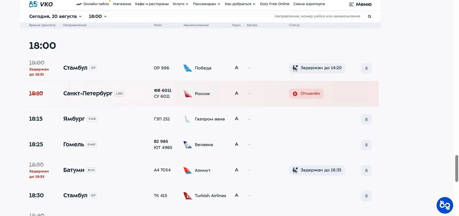This screenshot has width=459, height=216.
Task: Click the YMB airport code tag
Action: [x=92, y=119]
